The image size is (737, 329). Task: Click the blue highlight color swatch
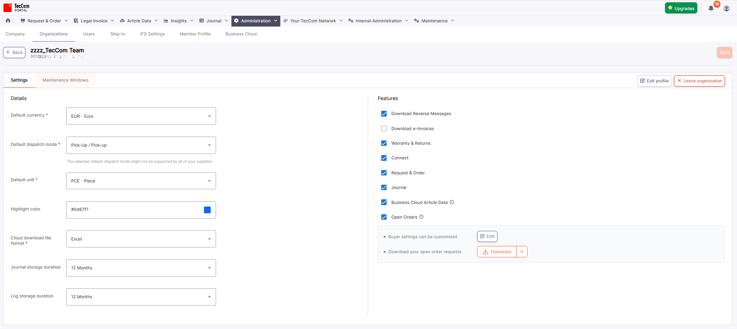point(207,210)
